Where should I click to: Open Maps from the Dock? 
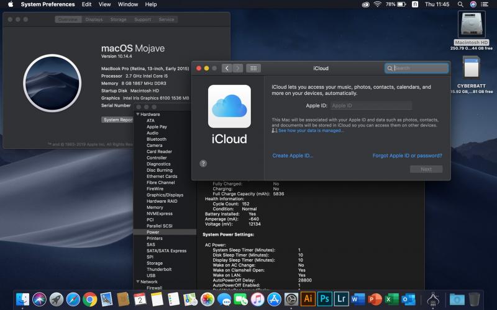click(191, 299)
